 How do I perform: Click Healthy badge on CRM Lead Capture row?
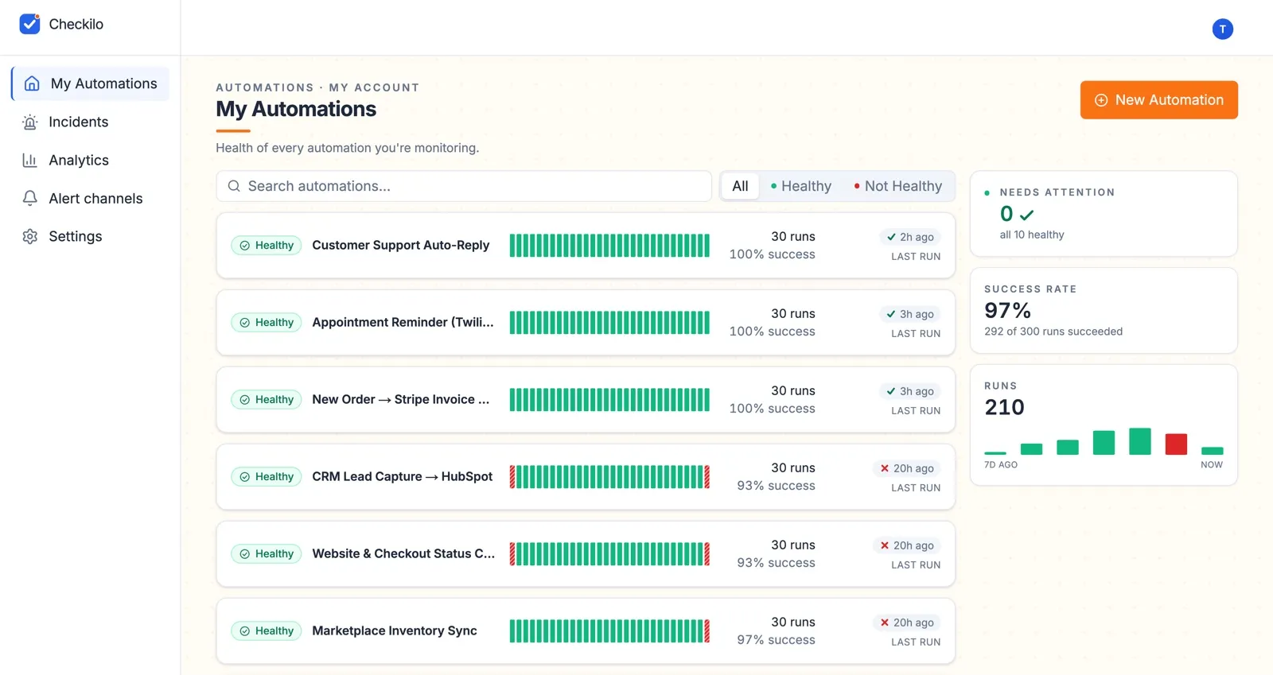[267, 476]
